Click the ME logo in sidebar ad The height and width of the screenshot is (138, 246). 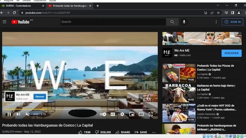pos(167,53)
